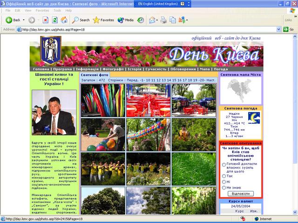Click the blocked cookie privacy status icon

coord(243,219)
